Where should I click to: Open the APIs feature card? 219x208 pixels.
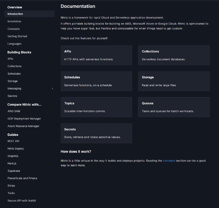click(x=96, y=55)
